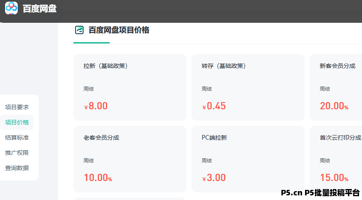This screenshot has height=200, width=362.
Task: Click 周结 label in the 首次云打印分成 card
Action: (325, 161)
